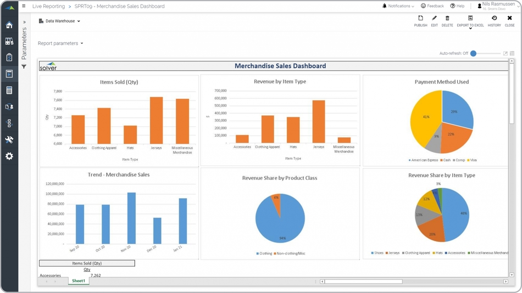Open the Home icon in the sidebar
Viewport: 522px width, 293px height.
point(9,25)
